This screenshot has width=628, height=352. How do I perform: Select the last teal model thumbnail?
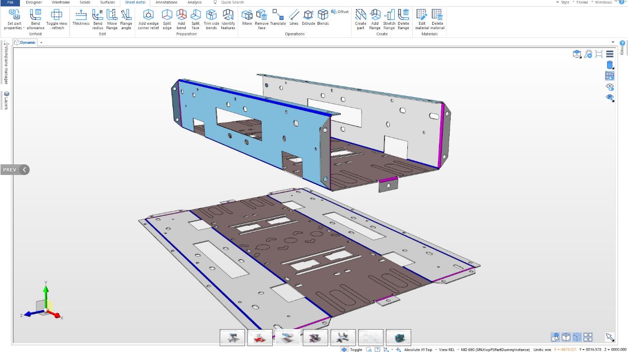point(399,337)
